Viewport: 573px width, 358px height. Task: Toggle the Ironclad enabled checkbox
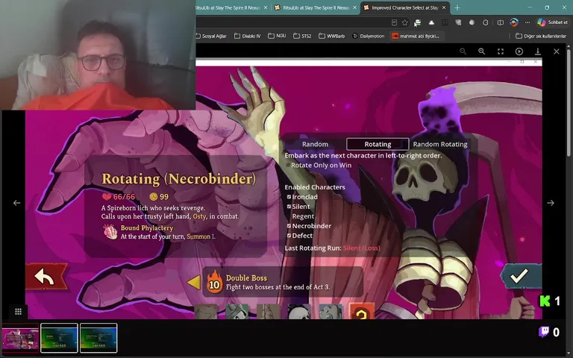289,197
